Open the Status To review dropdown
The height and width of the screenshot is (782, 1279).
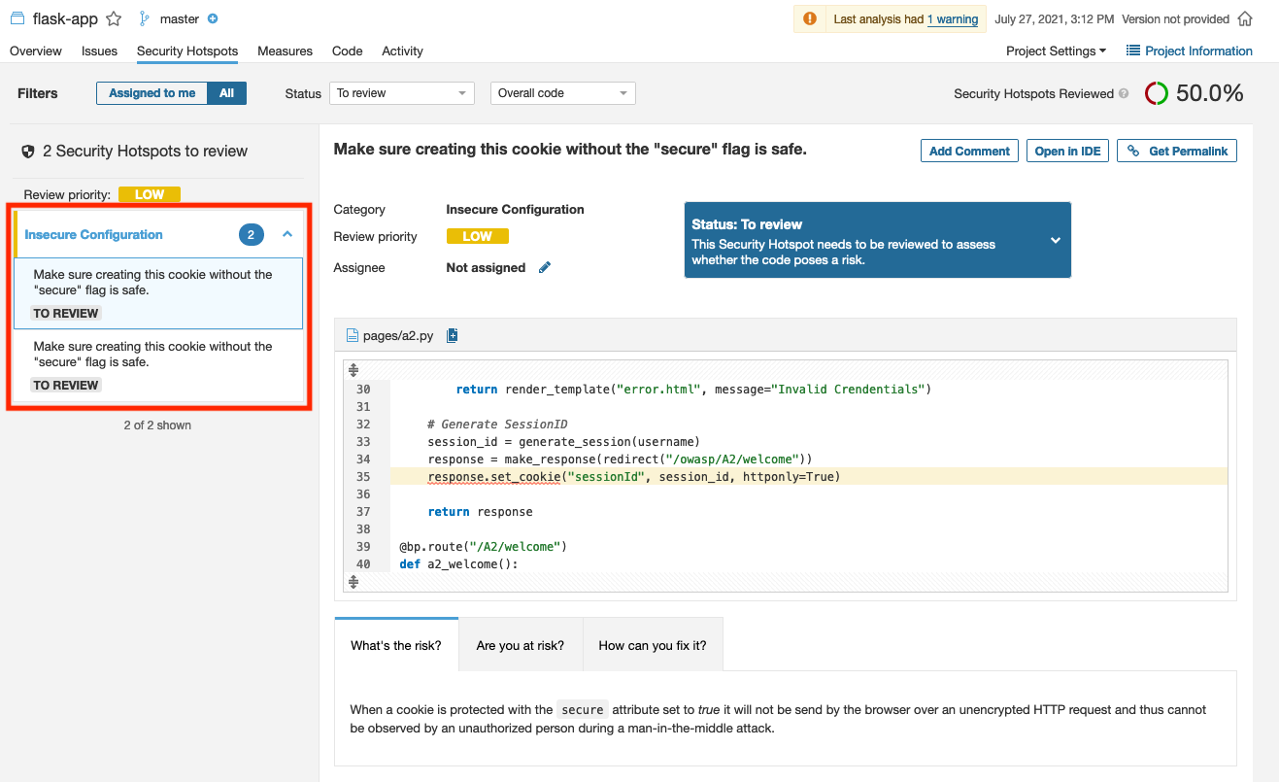click(402, 93)
